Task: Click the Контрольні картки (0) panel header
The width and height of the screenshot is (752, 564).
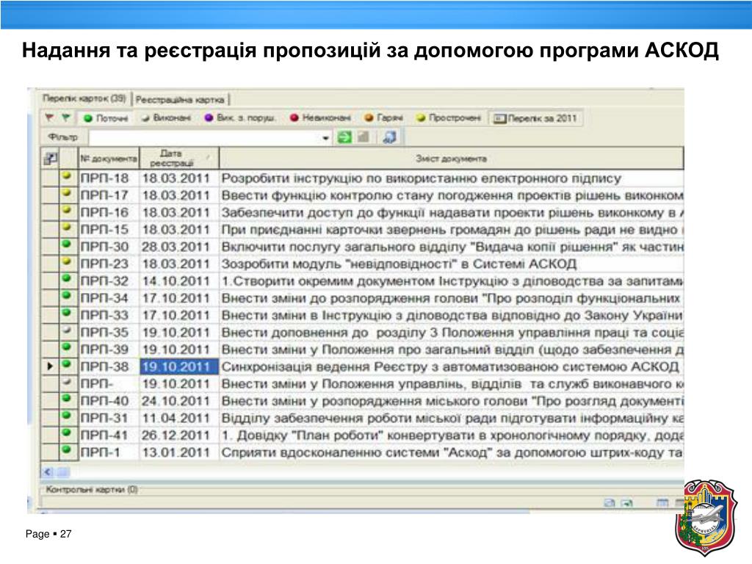Action: point(92,490)
